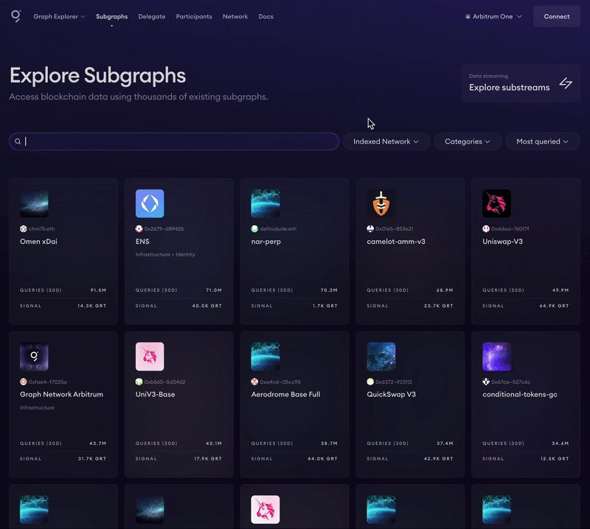
Task: Expand the Indexed Network filter
Action: (x=386, y=141)
